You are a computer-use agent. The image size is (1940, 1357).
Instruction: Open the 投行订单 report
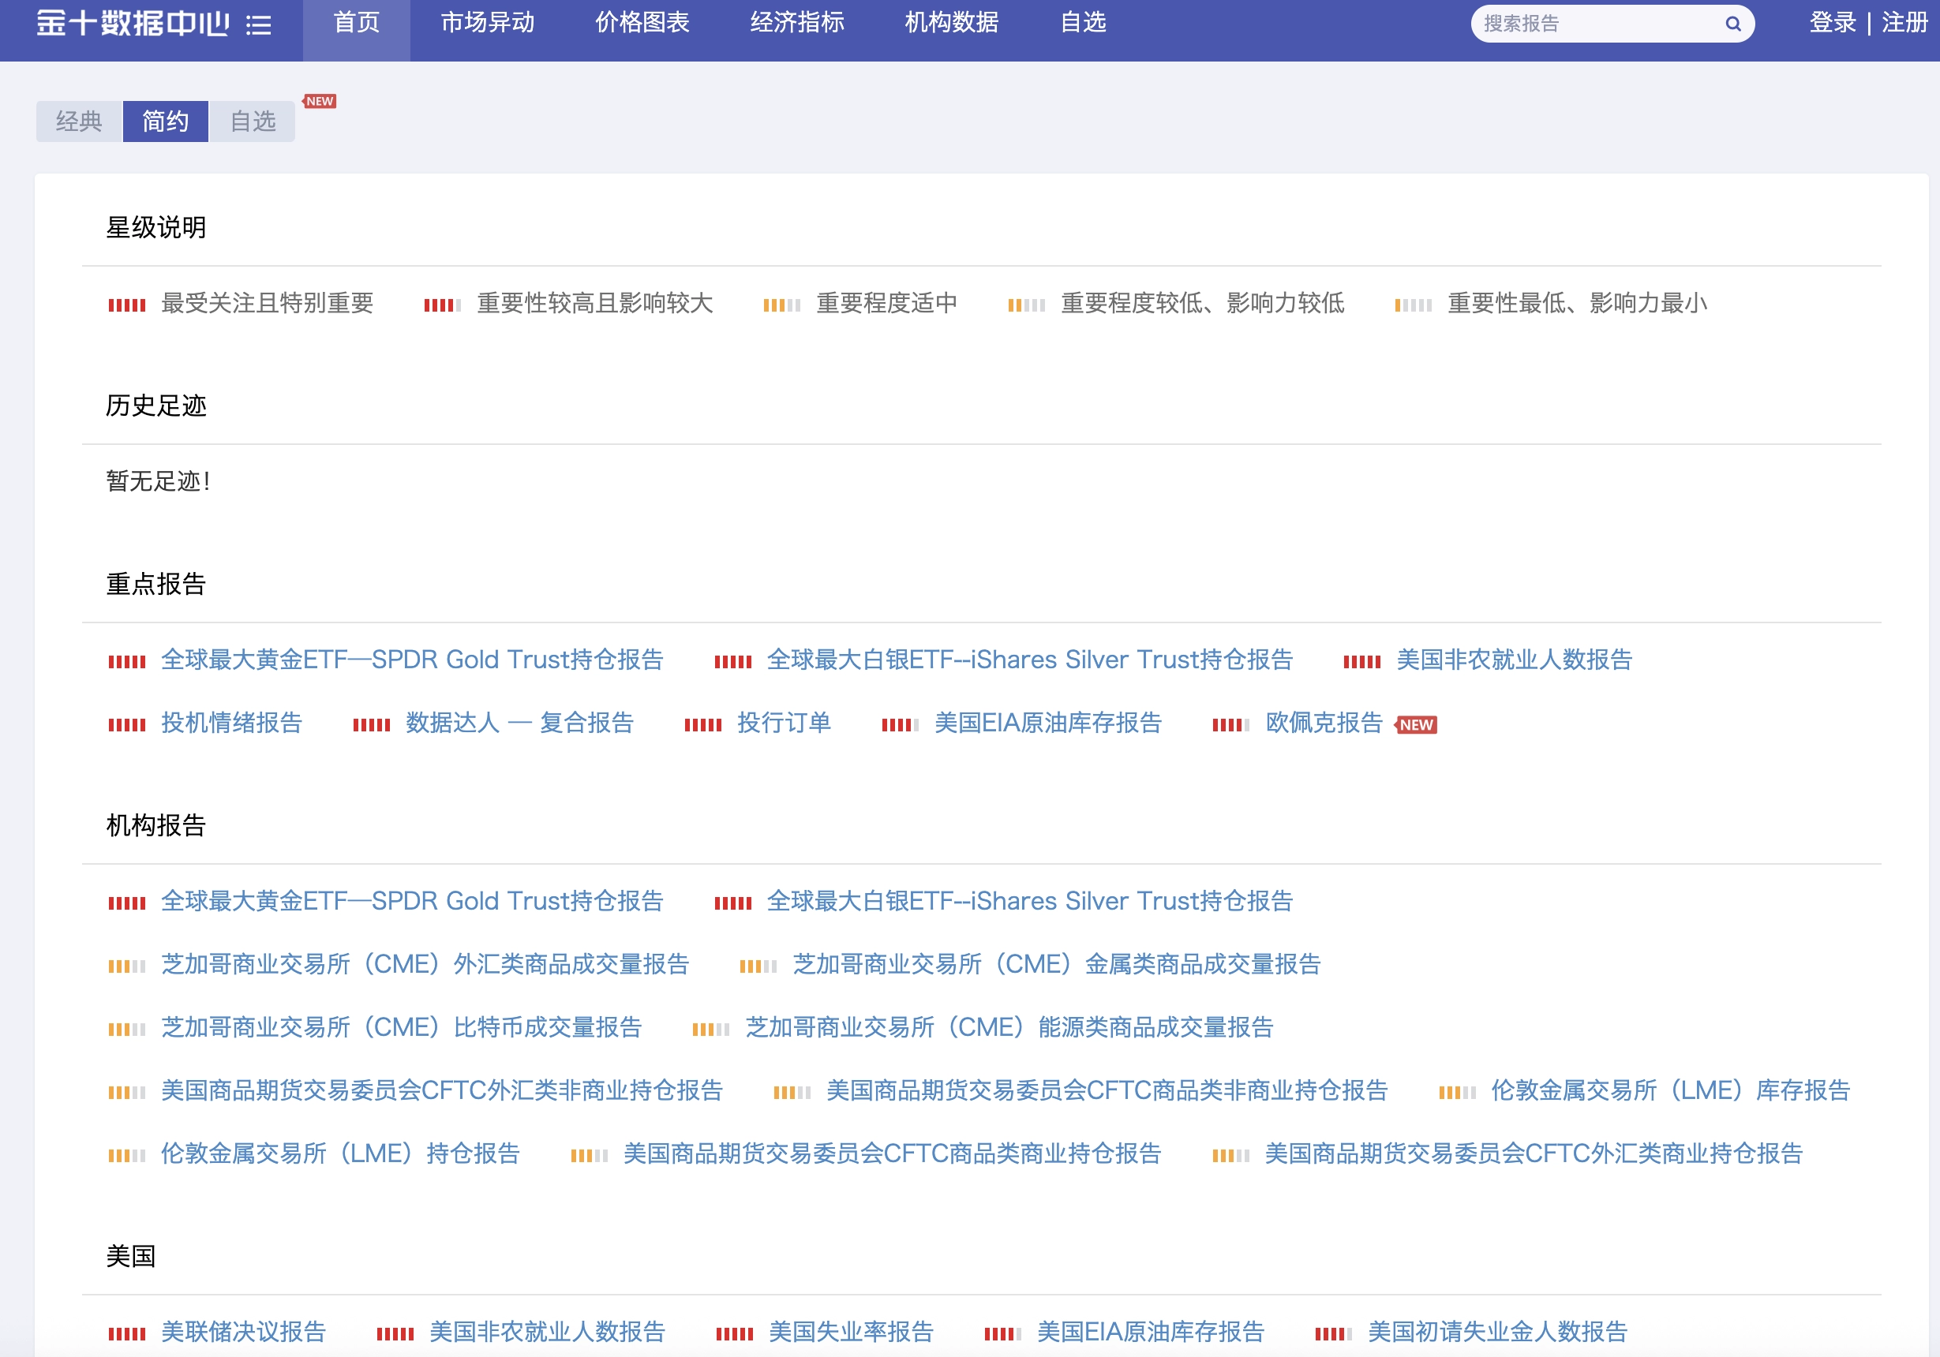[x=784, y=723]
